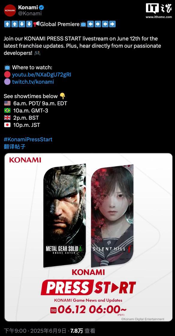This screenshot has height=336, width=175.
Task: Click the Brazil flag emoji in showtimes
Action: tap(7, 111)
